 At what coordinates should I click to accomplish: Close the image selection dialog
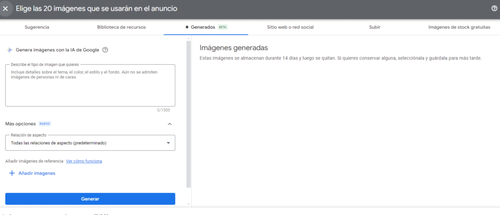coord(6,9)
